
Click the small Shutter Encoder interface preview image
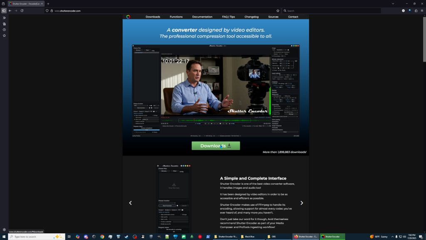[x=174, y=198]
